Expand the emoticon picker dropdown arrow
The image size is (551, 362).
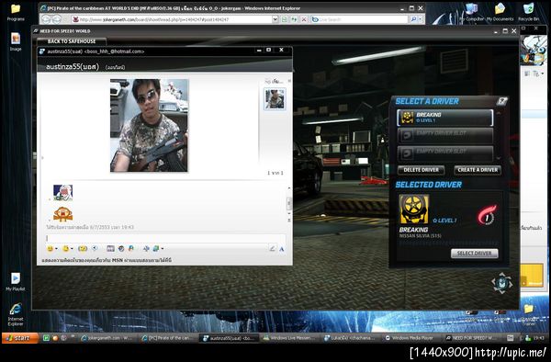click(x=56, y=249)
